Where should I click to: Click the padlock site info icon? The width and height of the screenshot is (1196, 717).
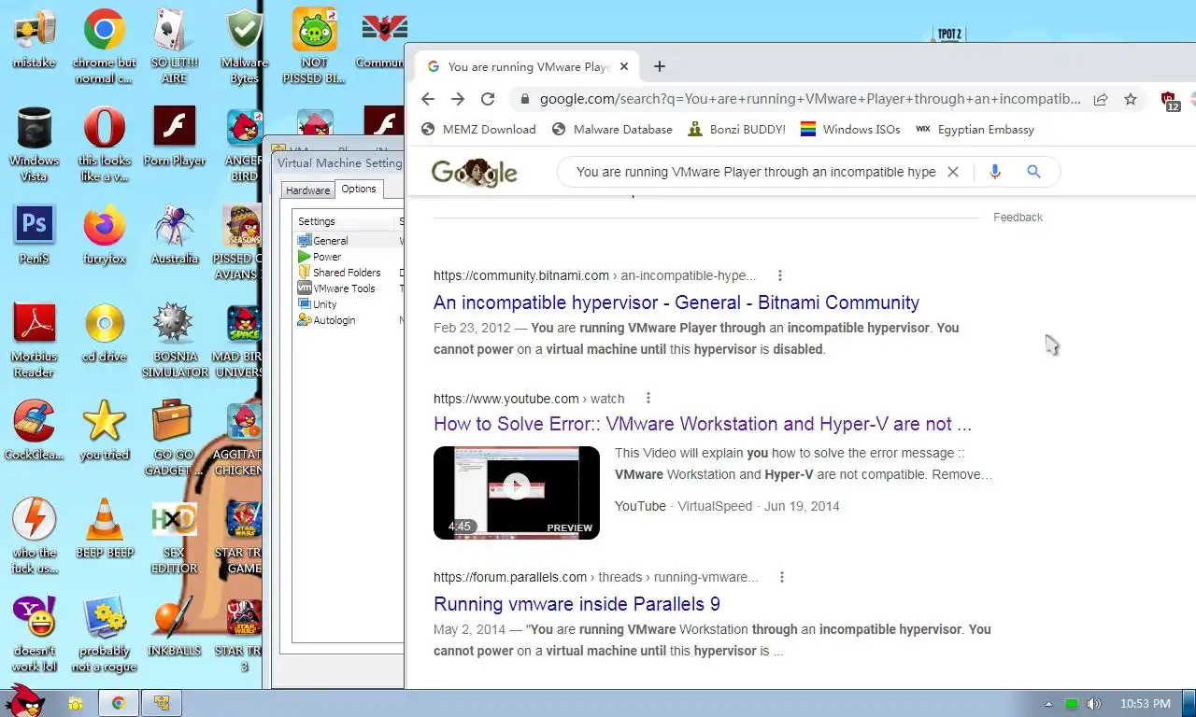click(525, 99)
